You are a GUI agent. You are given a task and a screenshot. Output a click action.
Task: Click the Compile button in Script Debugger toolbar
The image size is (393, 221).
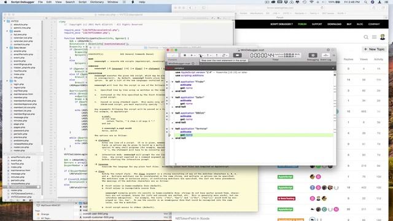(173, 55)
